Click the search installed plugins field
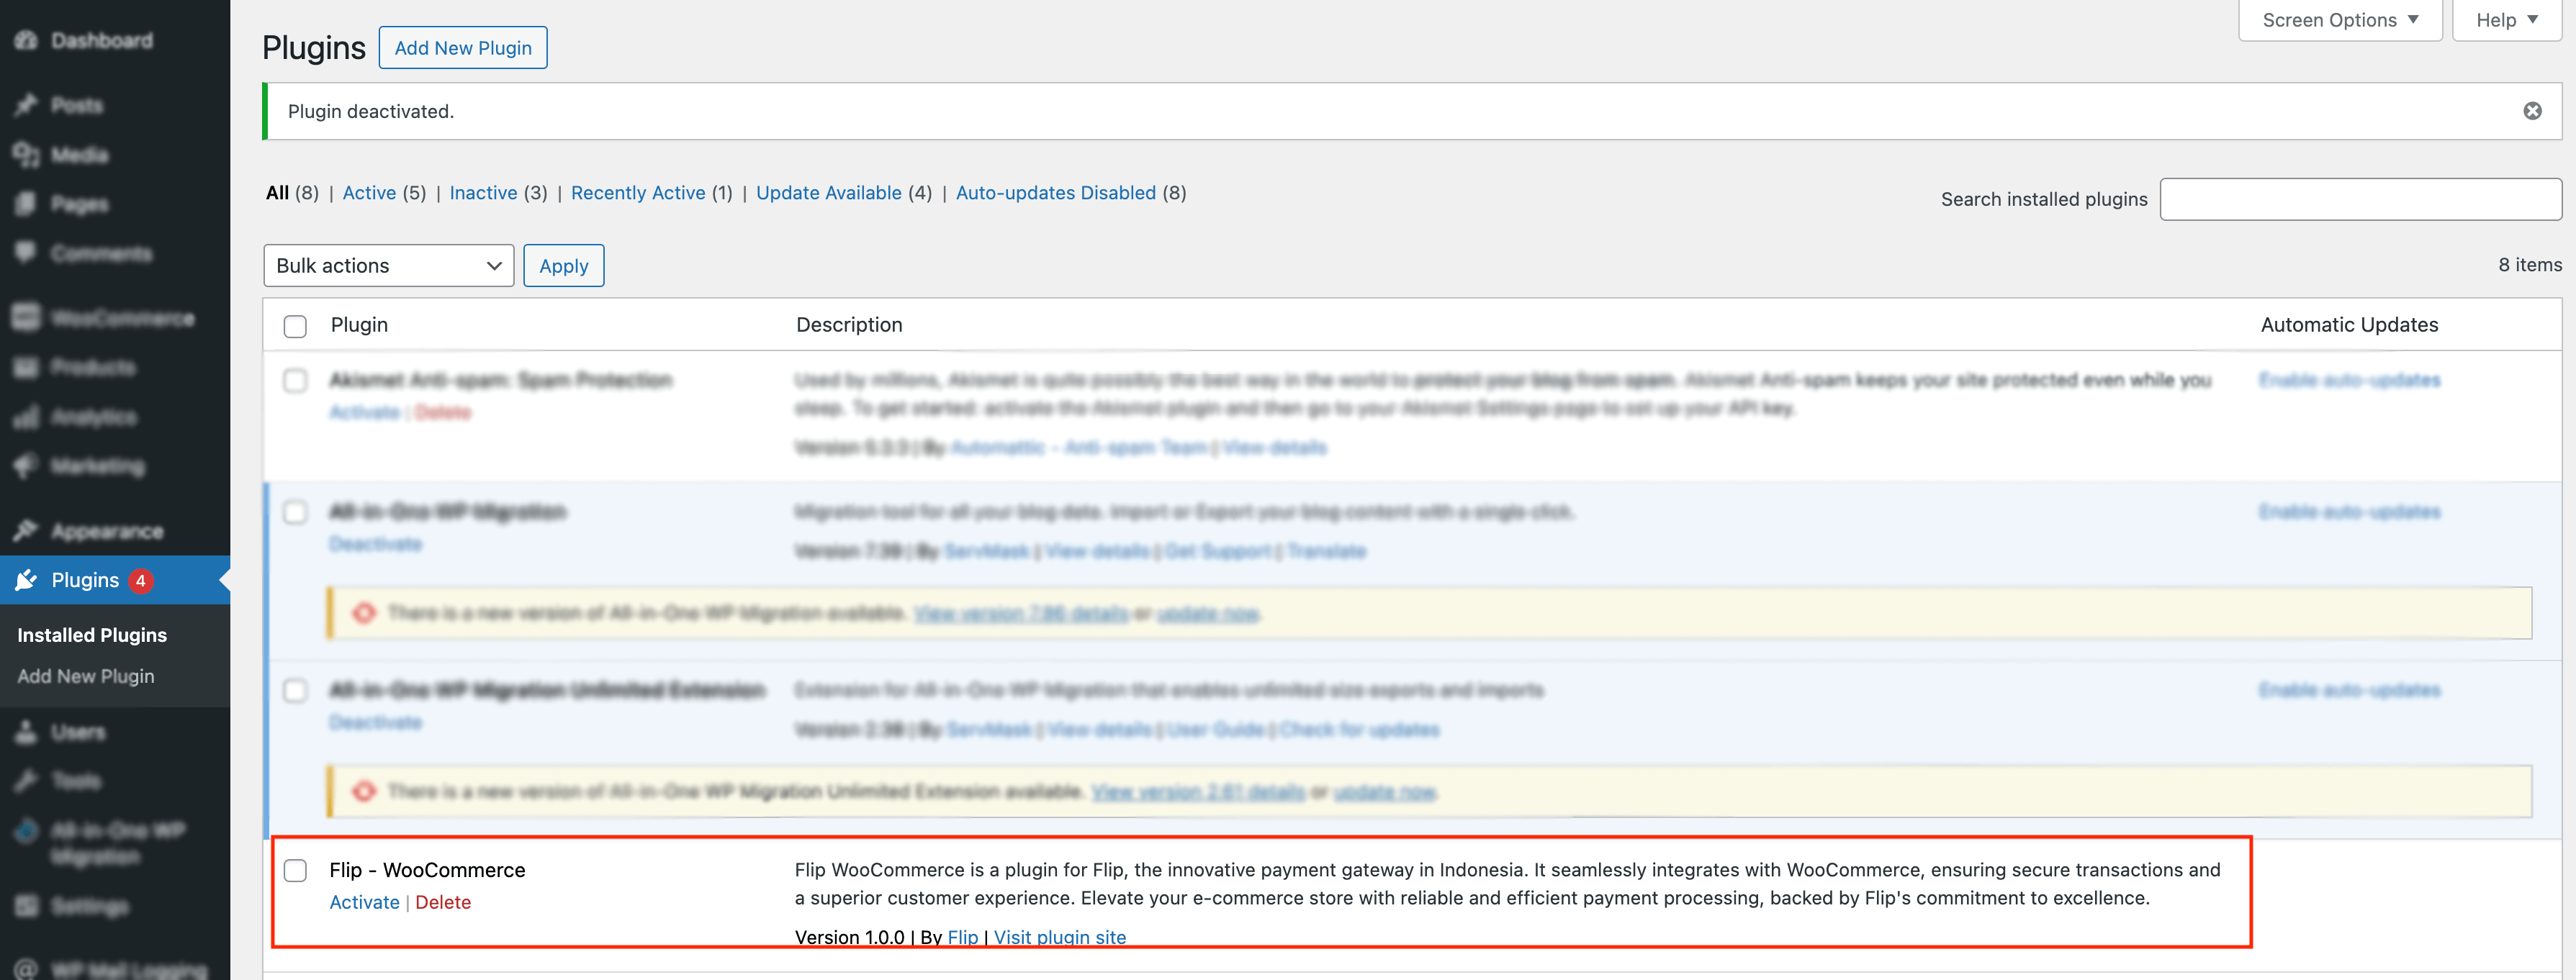The image size is (2576, 980). click(x=2360, y=199)
